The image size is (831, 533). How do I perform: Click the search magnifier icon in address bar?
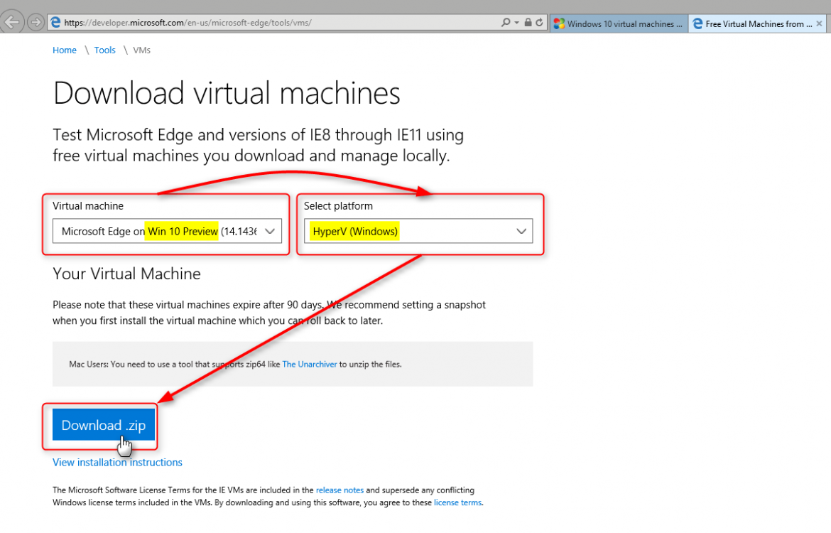(505, 23)
